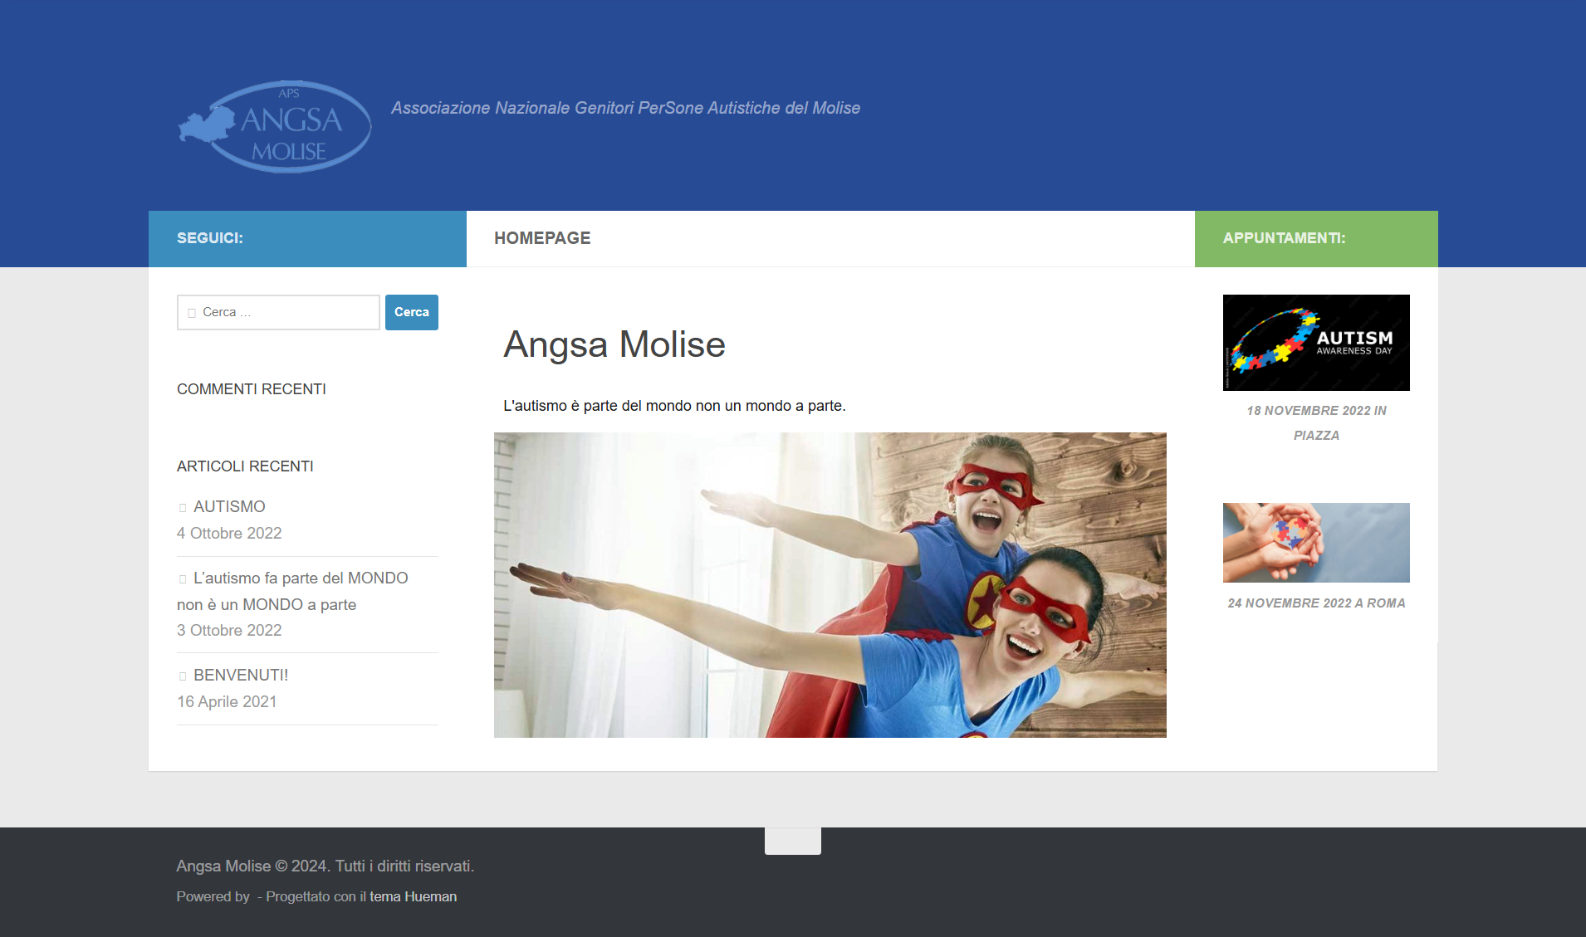Screen dimensions: 1586x937
Task: Switch to the HOMEPAGE menu item
Action: coord(543,238)
